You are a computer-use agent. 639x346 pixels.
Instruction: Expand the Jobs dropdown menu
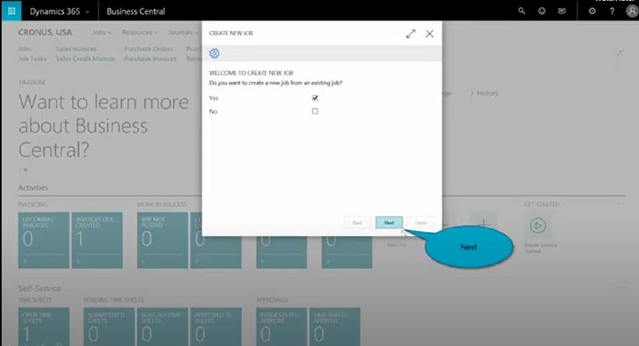pyautogui.click(x=101, y=32)
